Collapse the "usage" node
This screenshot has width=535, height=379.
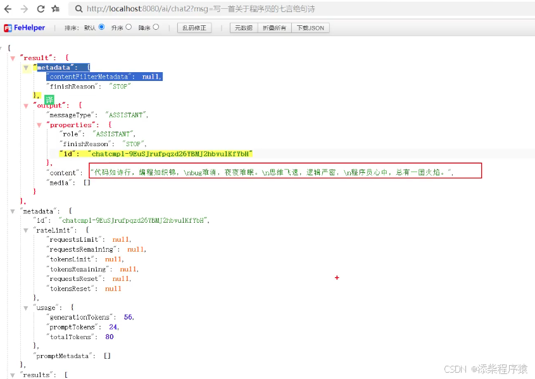[26, 308]
